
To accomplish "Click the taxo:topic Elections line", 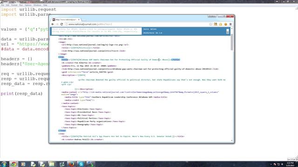I will point(83,109).
